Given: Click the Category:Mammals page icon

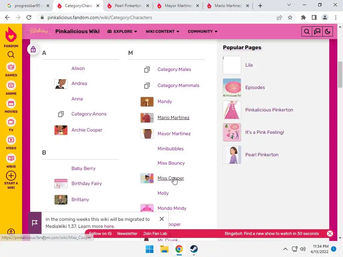Looking at the screenshot, I should tap(147, 85).
